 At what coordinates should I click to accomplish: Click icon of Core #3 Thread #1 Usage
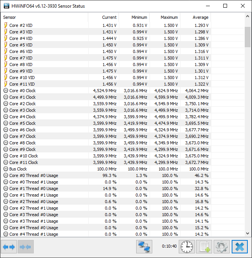[x=6, y=221]
